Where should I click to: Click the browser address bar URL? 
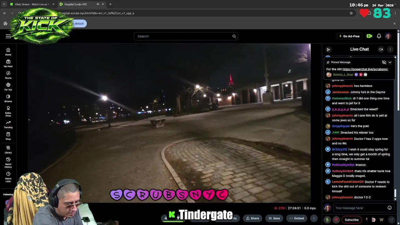coord(97,13)
